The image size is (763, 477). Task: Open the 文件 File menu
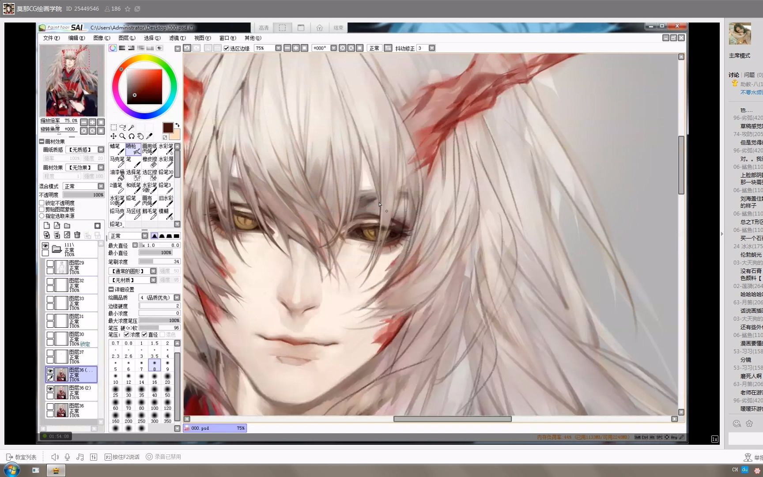[51, 38]
